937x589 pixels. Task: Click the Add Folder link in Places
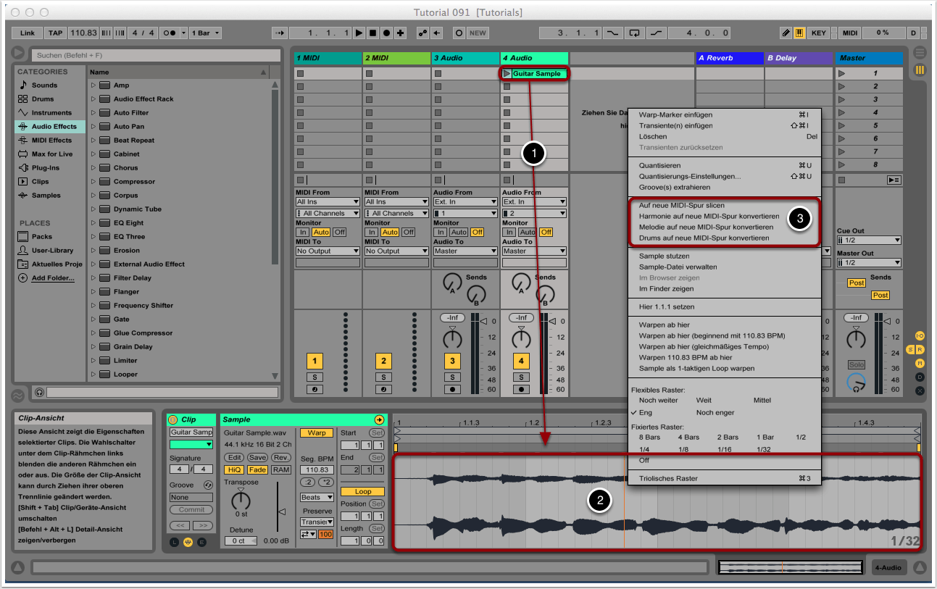click(53, 278)
